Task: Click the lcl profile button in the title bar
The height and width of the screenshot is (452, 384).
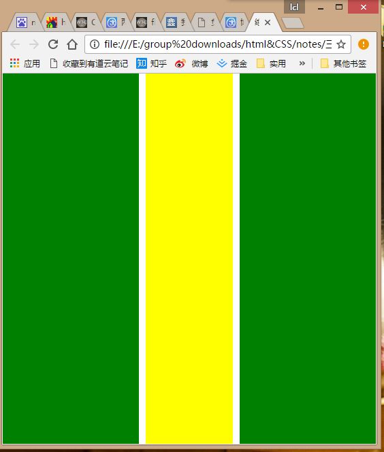Action: (x=294, y=7)
